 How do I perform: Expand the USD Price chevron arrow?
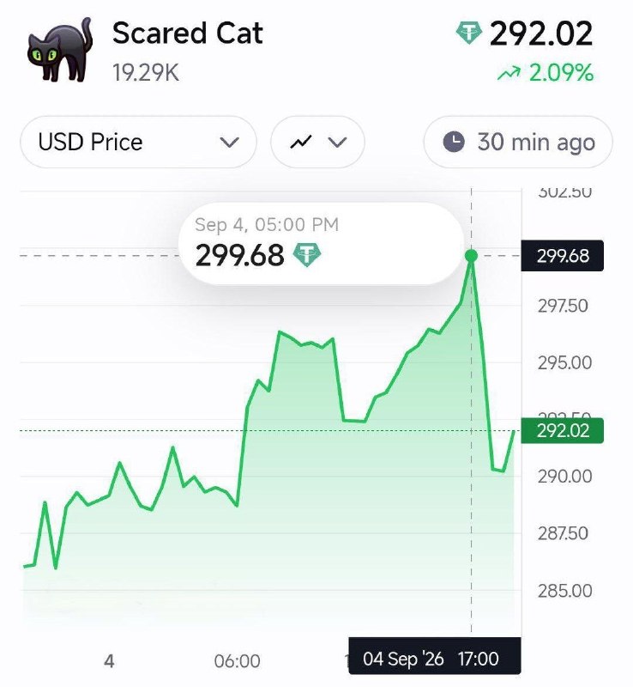(229, 143)
